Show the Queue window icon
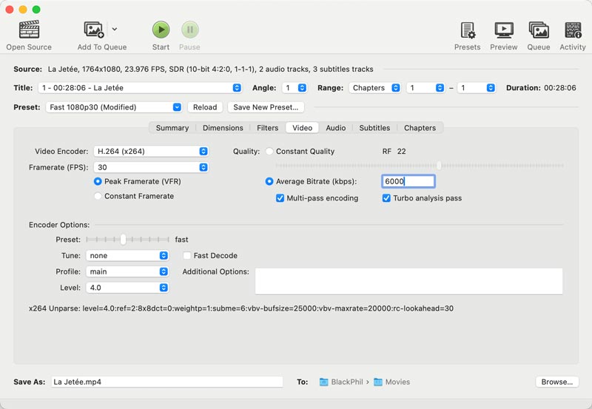Screen dimensions: 592x409 click(x=538, y=30)
